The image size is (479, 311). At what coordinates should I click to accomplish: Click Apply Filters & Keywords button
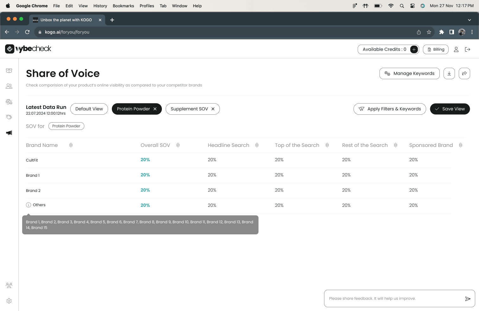pos(390,109)
